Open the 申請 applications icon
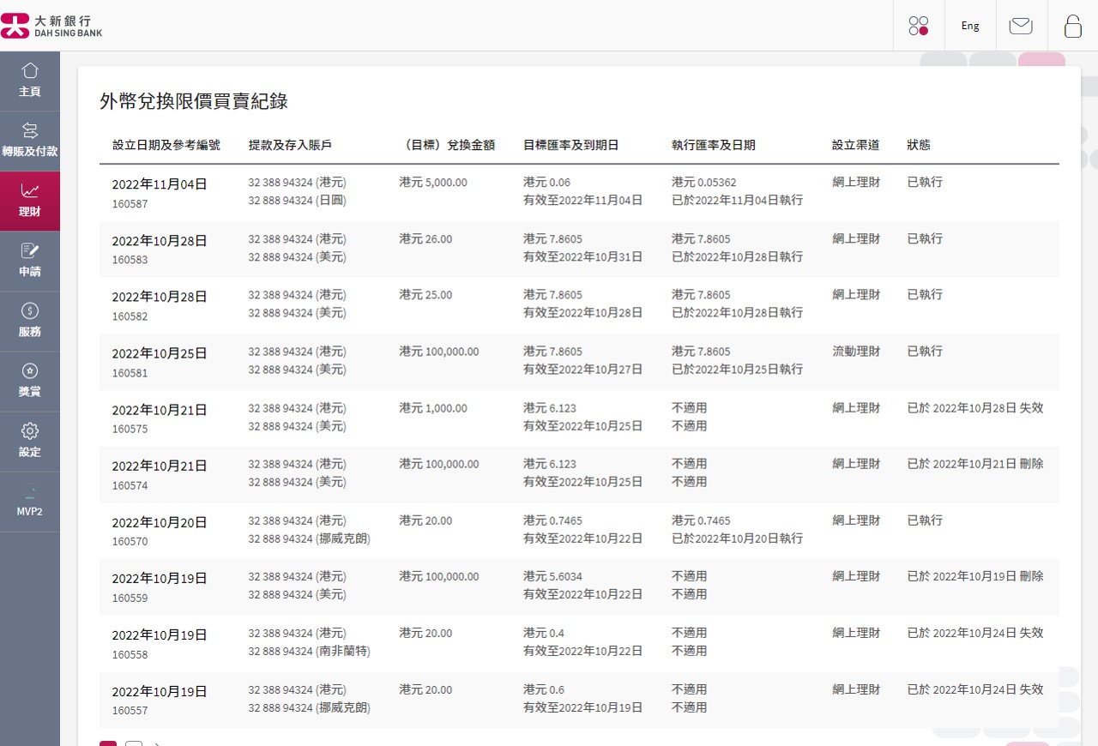 coord(30,261)
